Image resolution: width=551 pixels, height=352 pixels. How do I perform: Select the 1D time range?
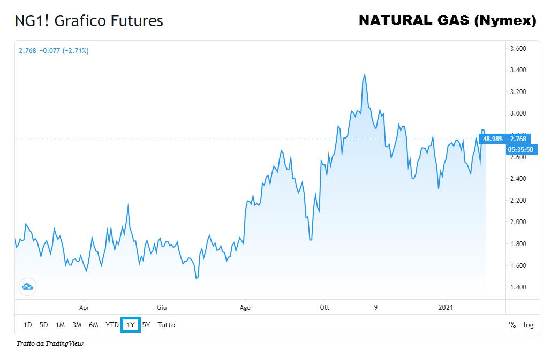point(27,325)
